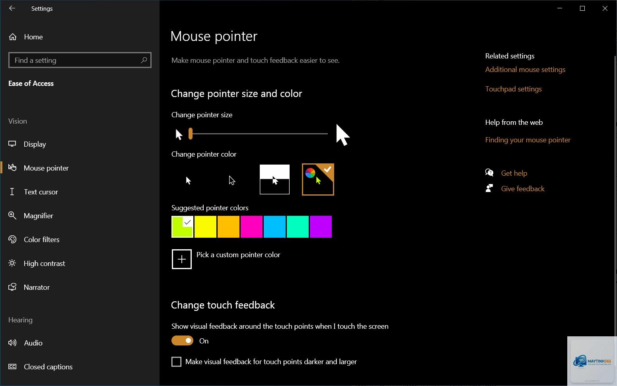The height and width of the screenshot is (386, 617).
Task: Click the Get help chat icon
Action: point(489,173)
